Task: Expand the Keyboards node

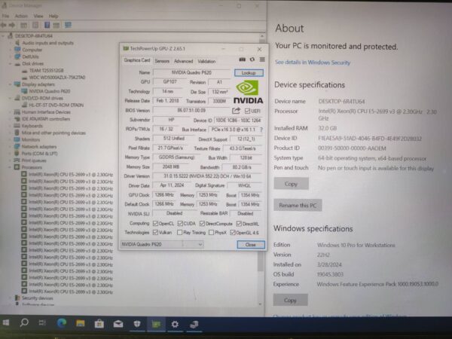Action: (x=11, y=126)
